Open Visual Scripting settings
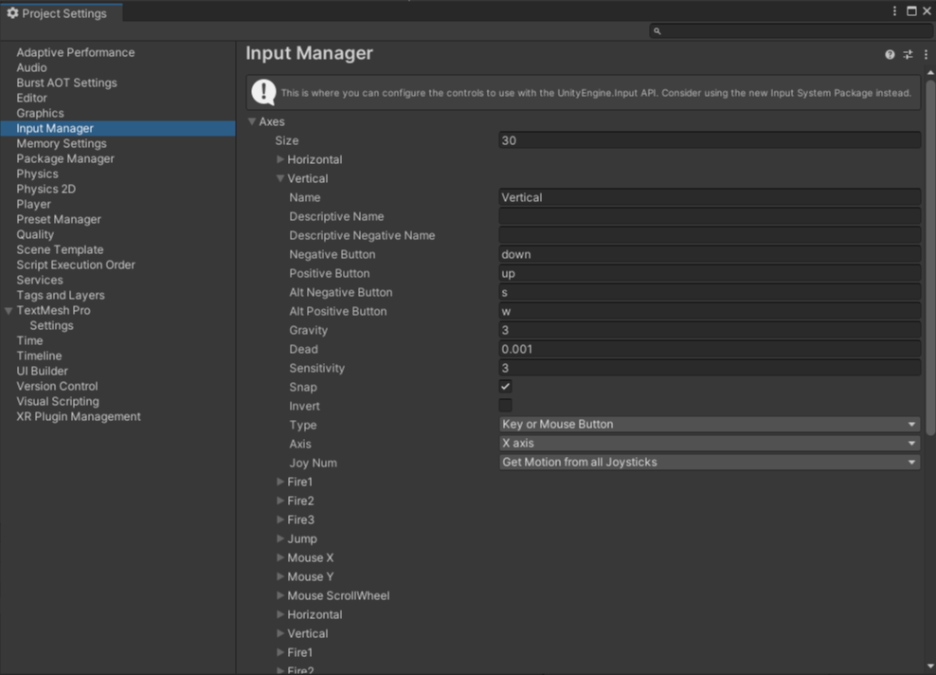The image size is (936, 675). pos(57,401)
